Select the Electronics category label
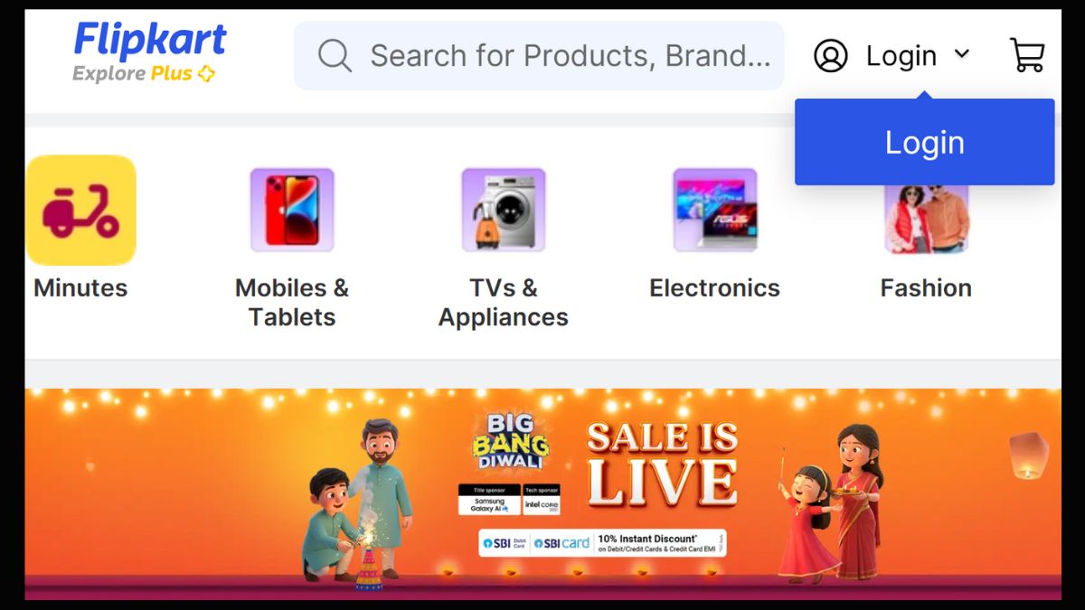Screen dimensions: 1085x610 click(714, 288)
